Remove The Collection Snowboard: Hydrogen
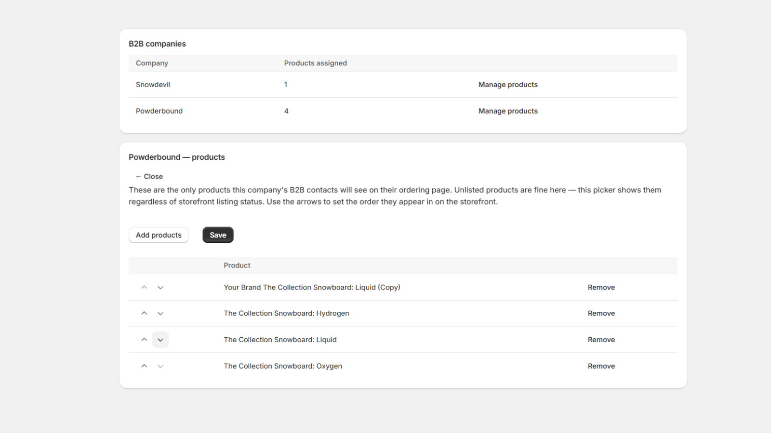This screenshot has width=771, height=433. 601,313
